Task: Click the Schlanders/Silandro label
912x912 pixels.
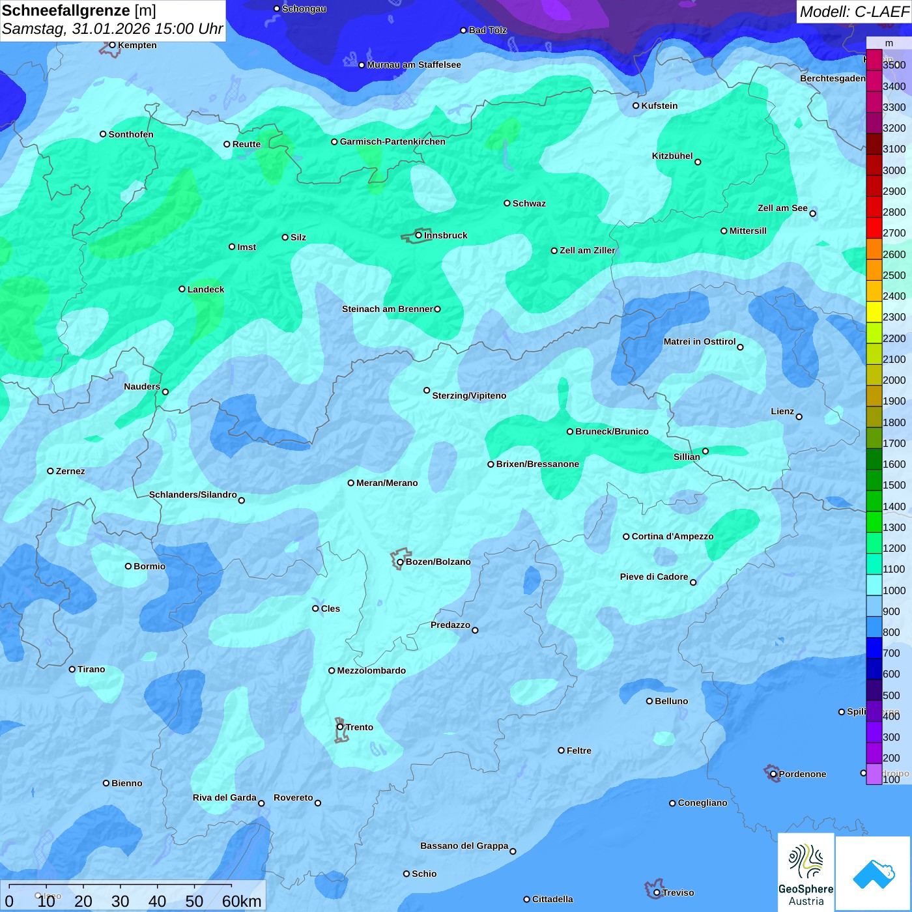Action: point(193,494)
